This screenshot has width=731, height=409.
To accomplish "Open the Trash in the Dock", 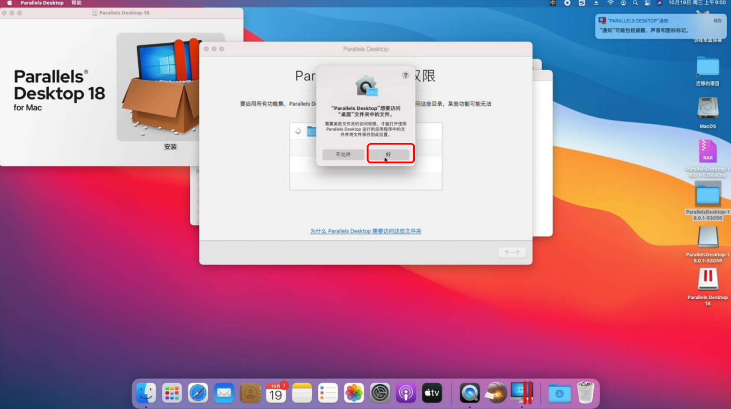I will click(x=586, y=393).
